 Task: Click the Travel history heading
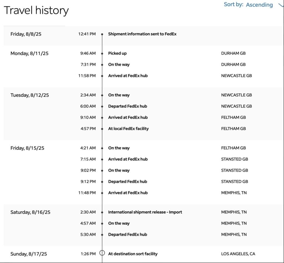coord(36,10)
